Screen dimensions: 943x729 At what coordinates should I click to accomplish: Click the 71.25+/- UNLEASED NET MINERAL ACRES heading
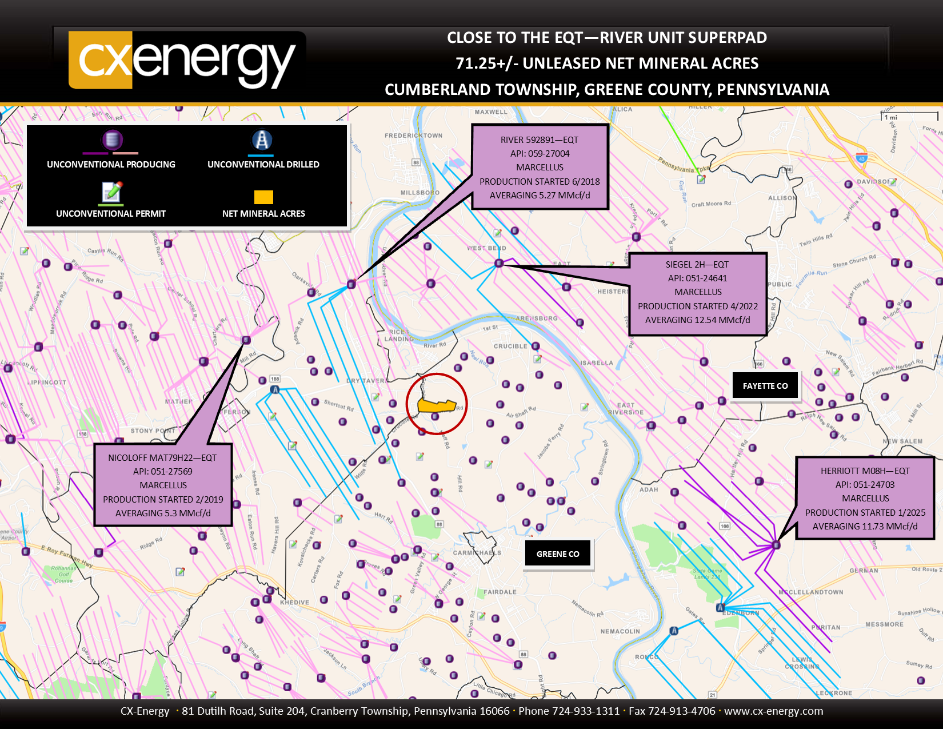click(607, 63)
